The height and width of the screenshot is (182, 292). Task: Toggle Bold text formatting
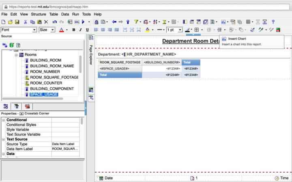(74, 30)
